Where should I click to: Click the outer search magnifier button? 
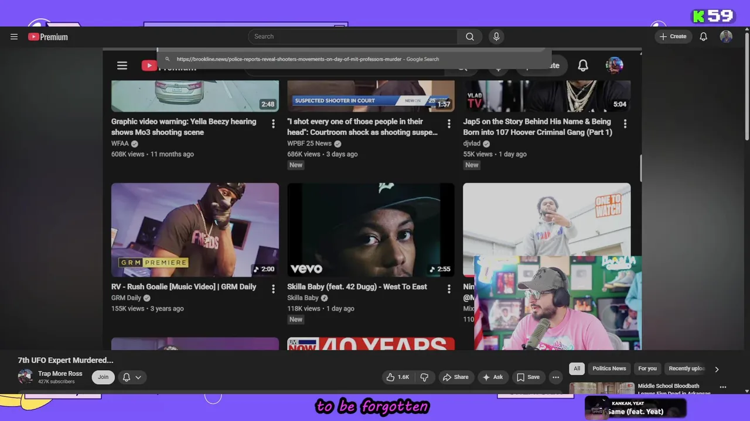tap(470, 36)
